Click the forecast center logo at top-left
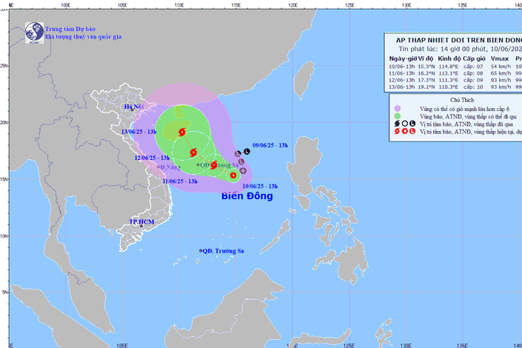The height and width of the screenshot is (348, 522). coord(33,31)
